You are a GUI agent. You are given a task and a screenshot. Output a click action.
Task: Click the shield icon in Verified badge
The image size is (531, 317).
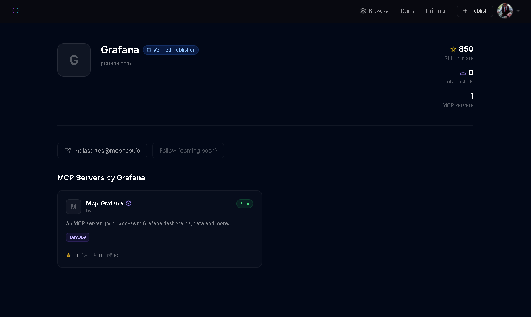click(149, 50)
